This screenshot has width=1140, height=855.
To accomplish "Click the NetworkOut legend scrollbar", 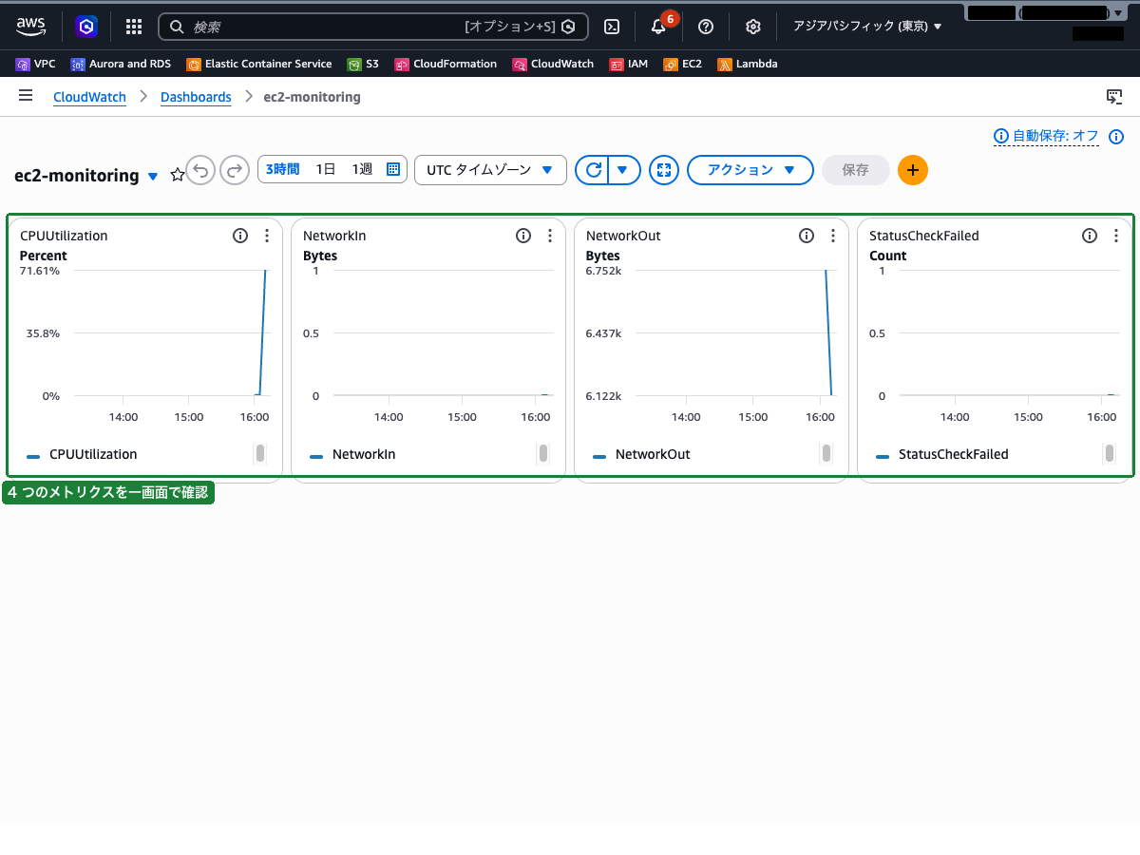I will (x=826, y=453).
